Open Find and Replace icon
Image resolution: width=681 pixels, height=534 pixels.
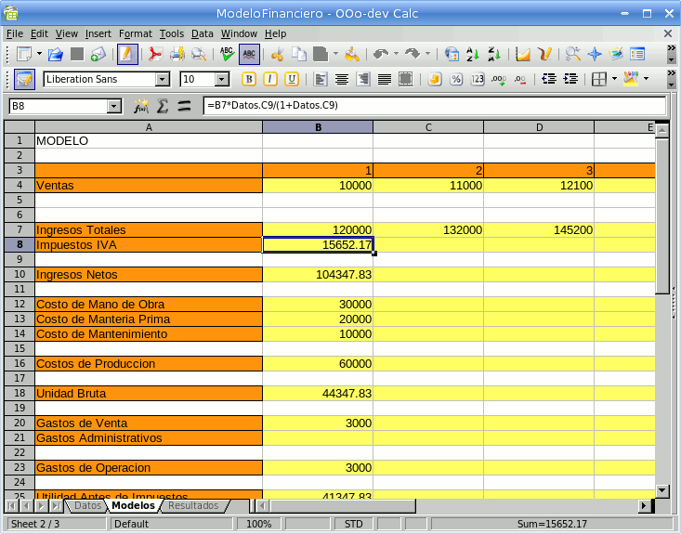(573, 54)
